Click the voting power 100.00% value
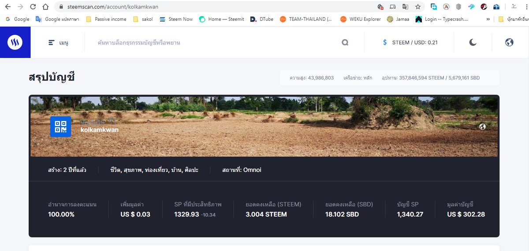 click(61, 215)
